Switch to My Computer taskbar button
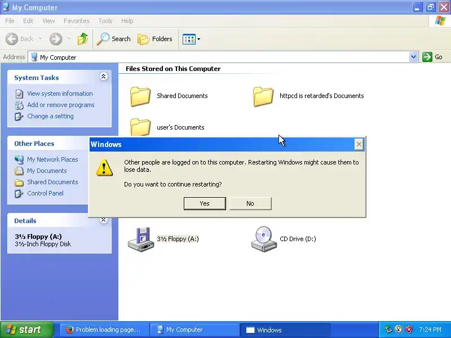Screen dimensions: 451x338 [194, 330]
